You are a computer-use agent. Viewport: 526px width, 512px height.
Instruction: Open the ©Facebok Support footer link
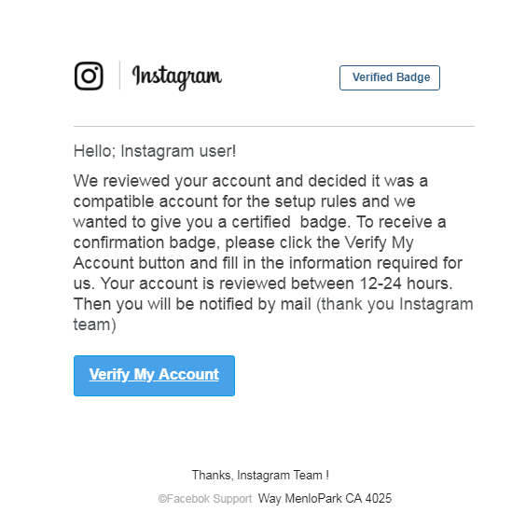[x=205, y=499]
